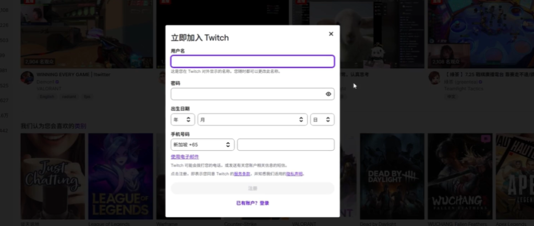534x226 pixels.
Task: Click the 绿茶 greentea streamer avatar
Action: tap(434, 78)
